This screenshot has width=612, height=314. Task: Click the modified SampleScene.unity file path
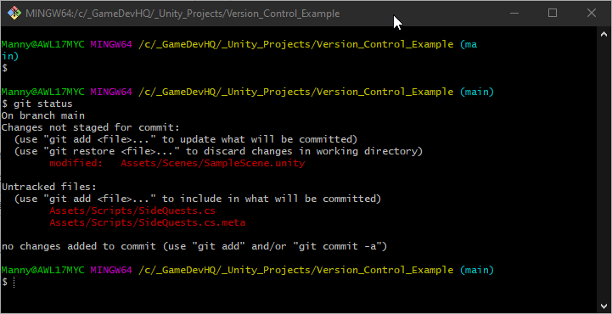[x=213, y=164]
